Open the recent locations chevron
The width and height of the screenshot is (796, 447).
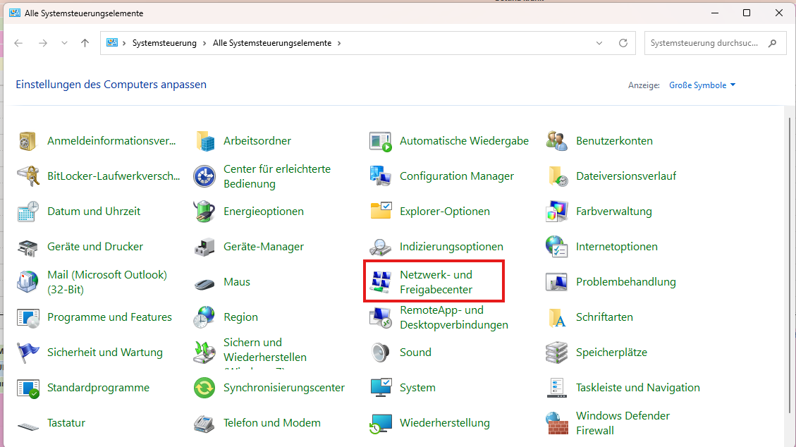click(65, 43)
